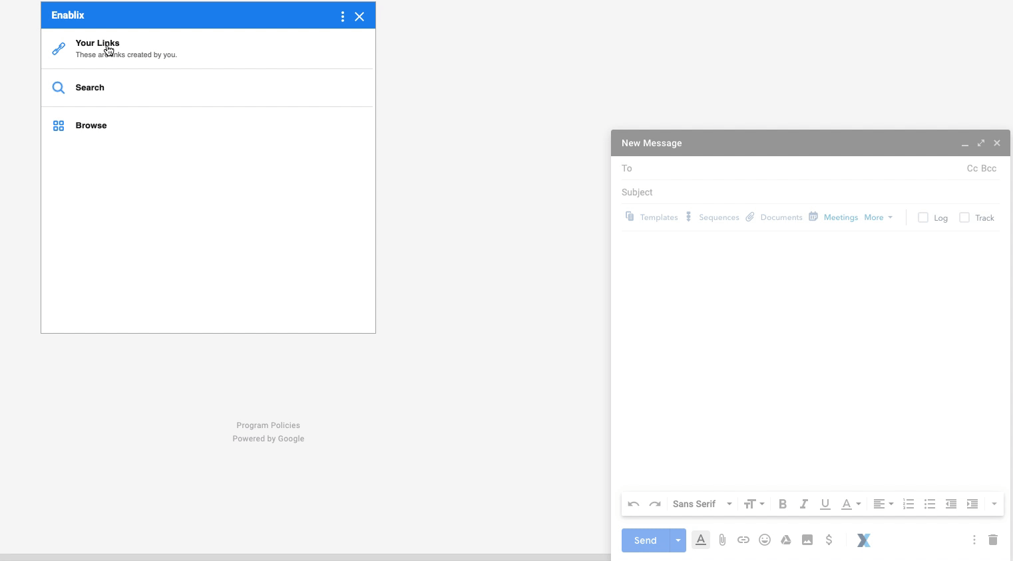Close the New Message window

[x=997, y=143]
